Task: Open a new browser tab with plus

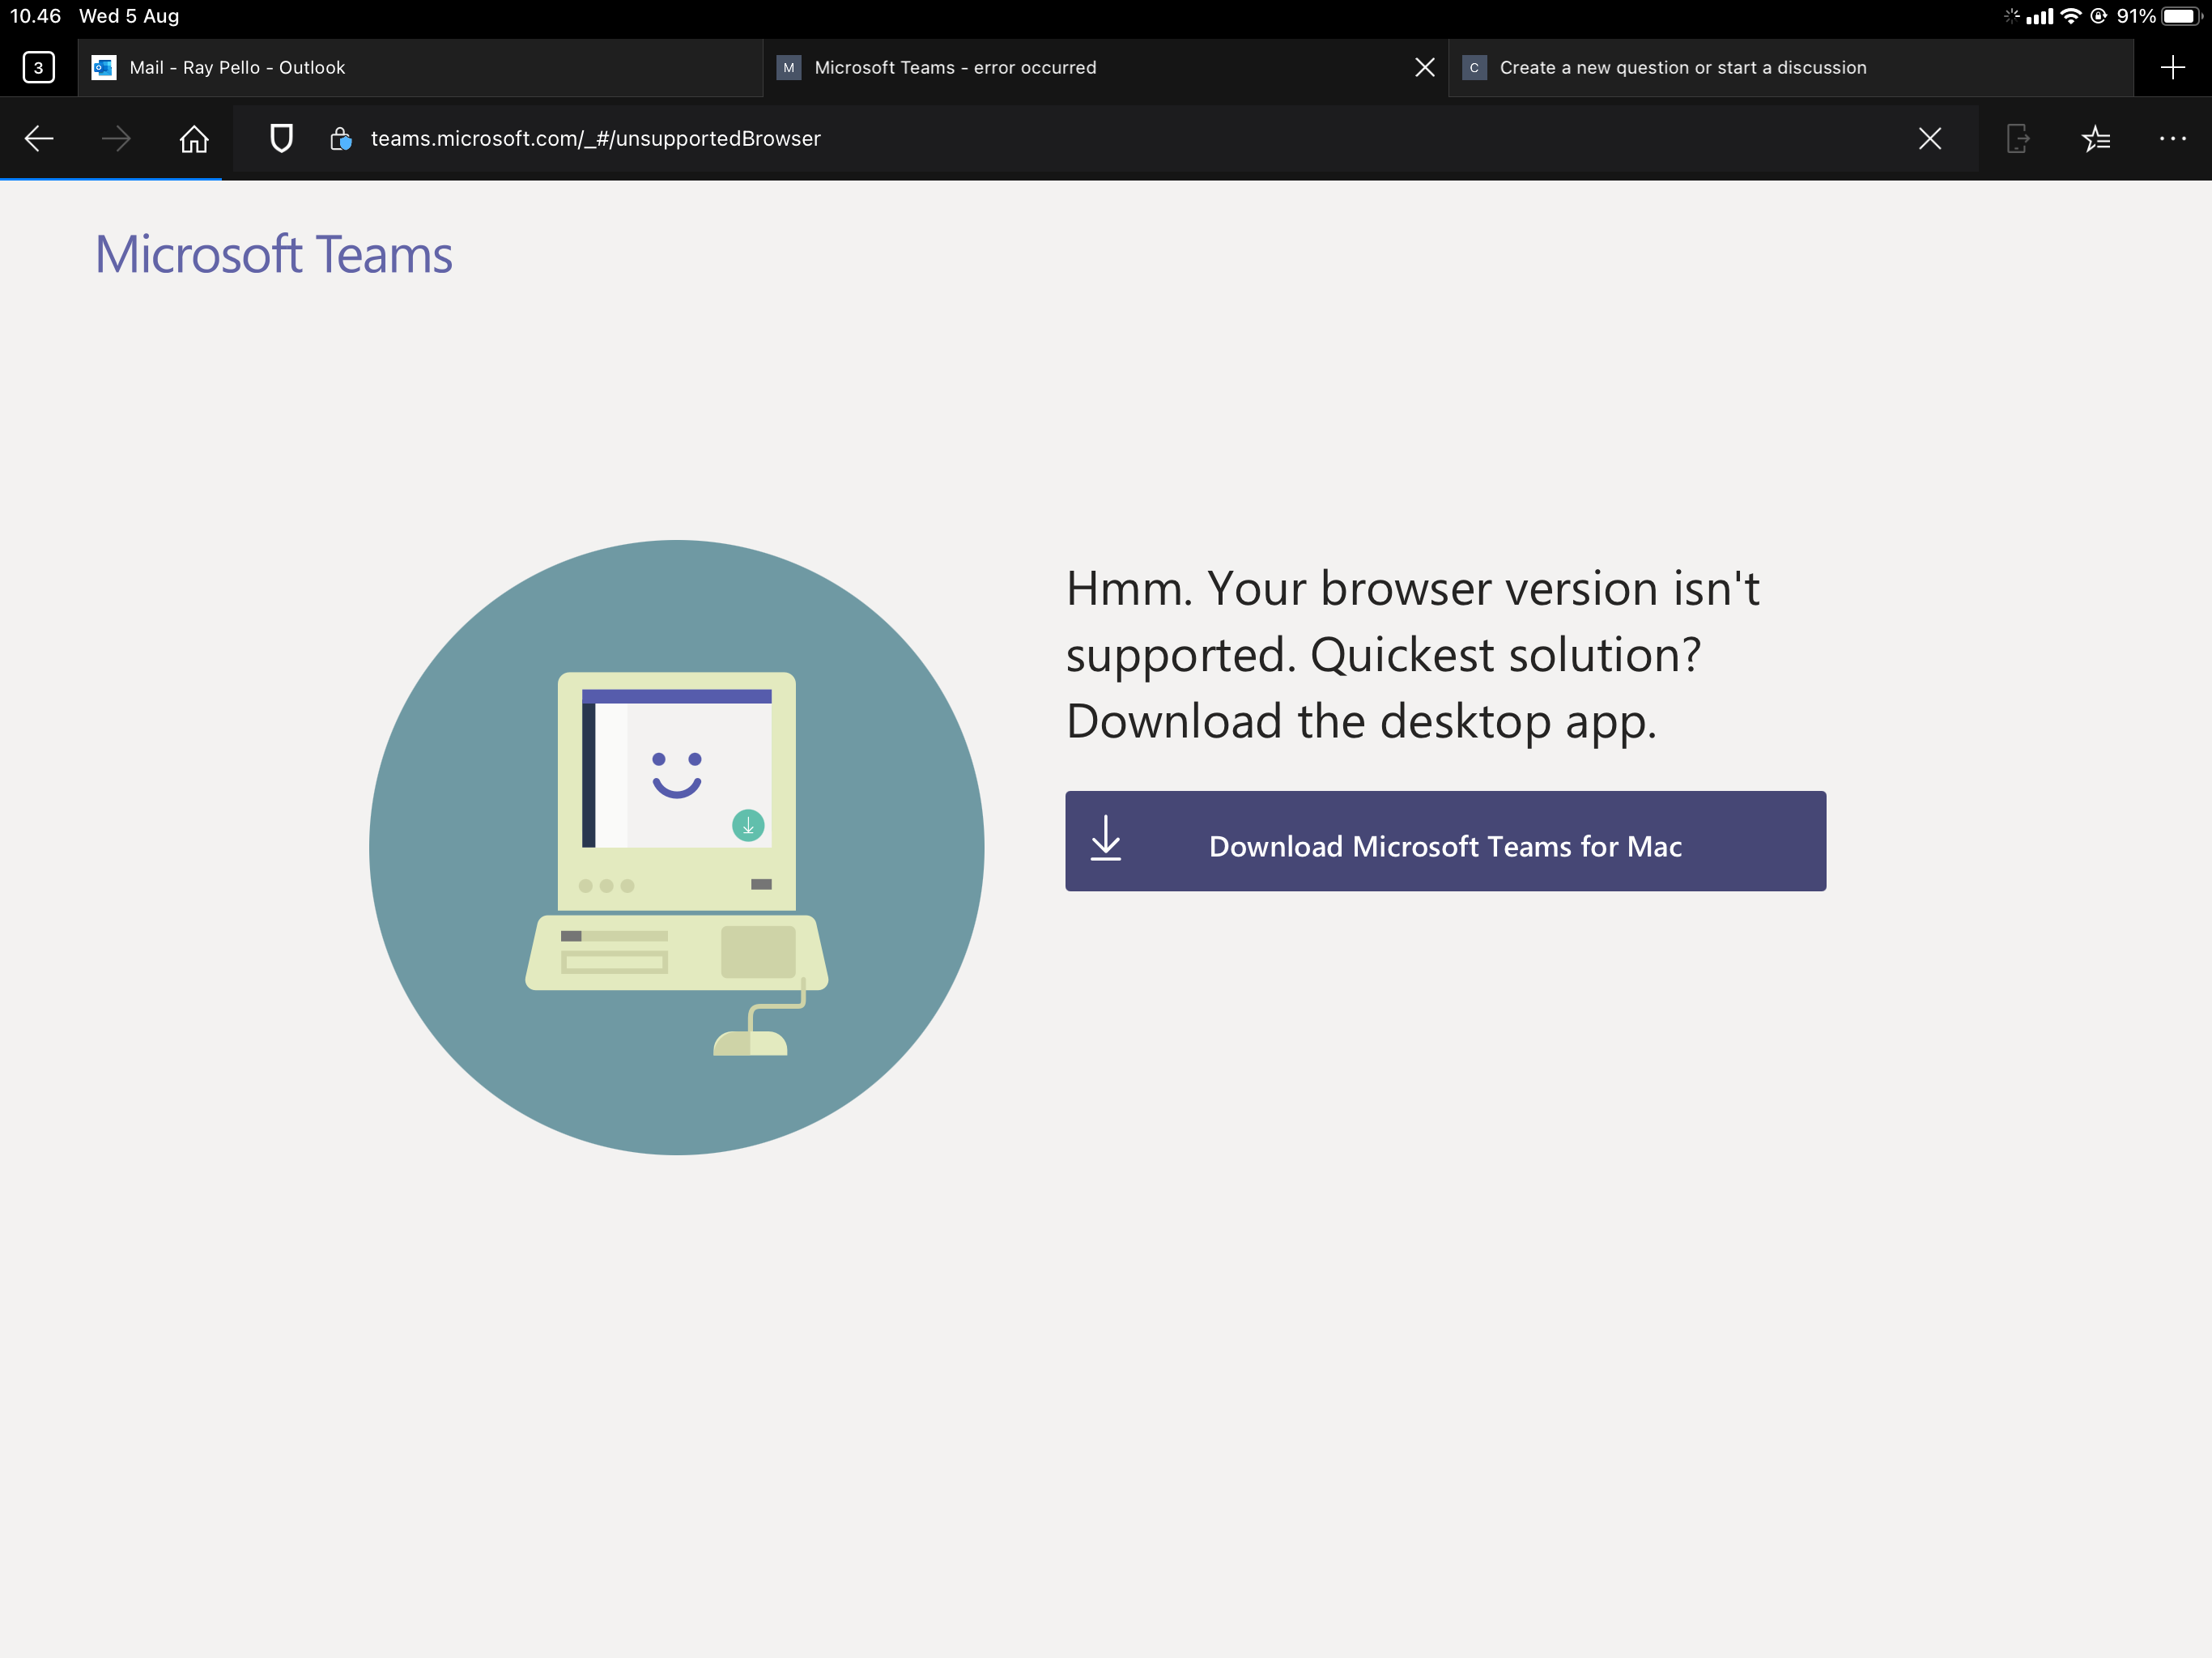Action: (2172, 67)
